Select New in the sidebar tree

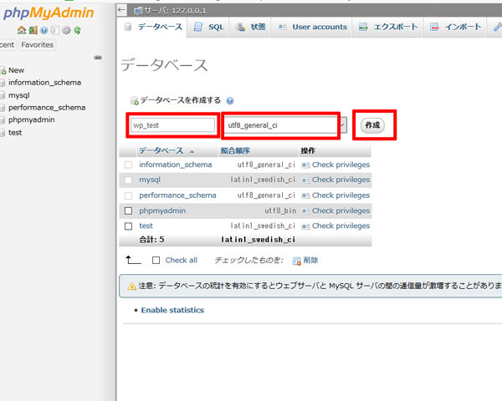16,70
